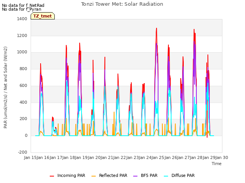Viewport: 245px width, 183px height.
Task: Click the tallest red peak near Jan 25
Action: pyautogui.click(x=157, y=29)
